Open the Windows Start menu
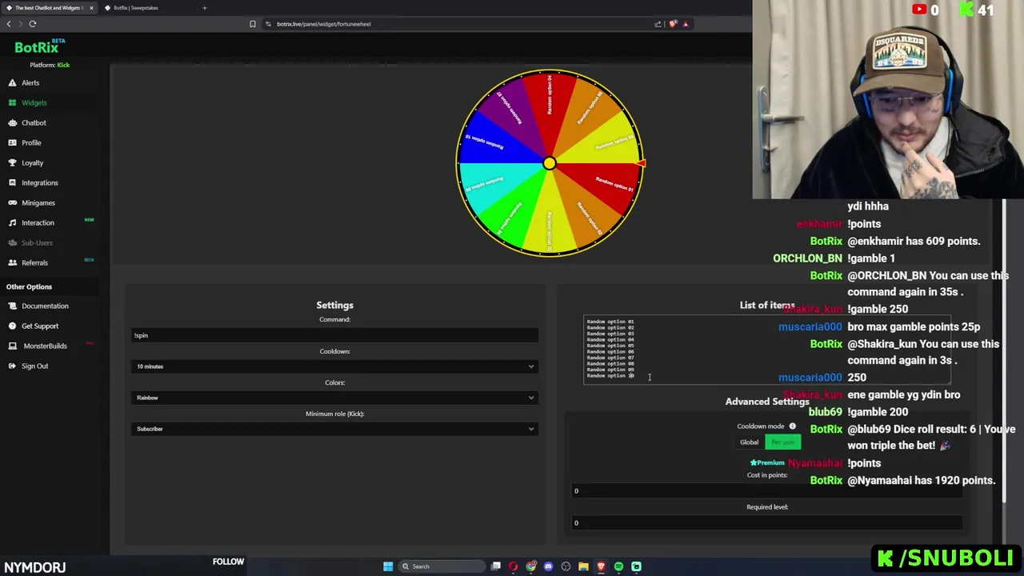 (388, 566)
